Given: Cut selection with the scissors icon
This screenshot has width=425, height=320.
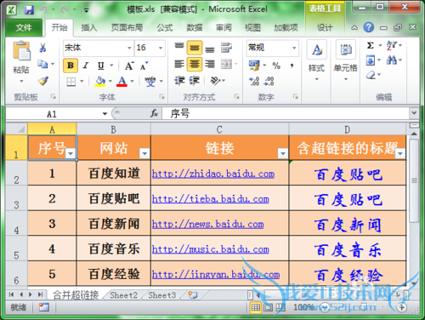Looking at the screenshot, I should tap(42, 48).
